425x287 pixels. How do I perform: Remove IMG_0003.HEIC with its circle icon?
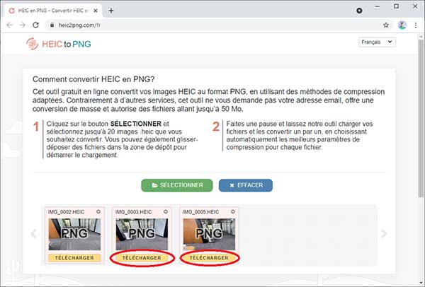[x=166, y=212]
